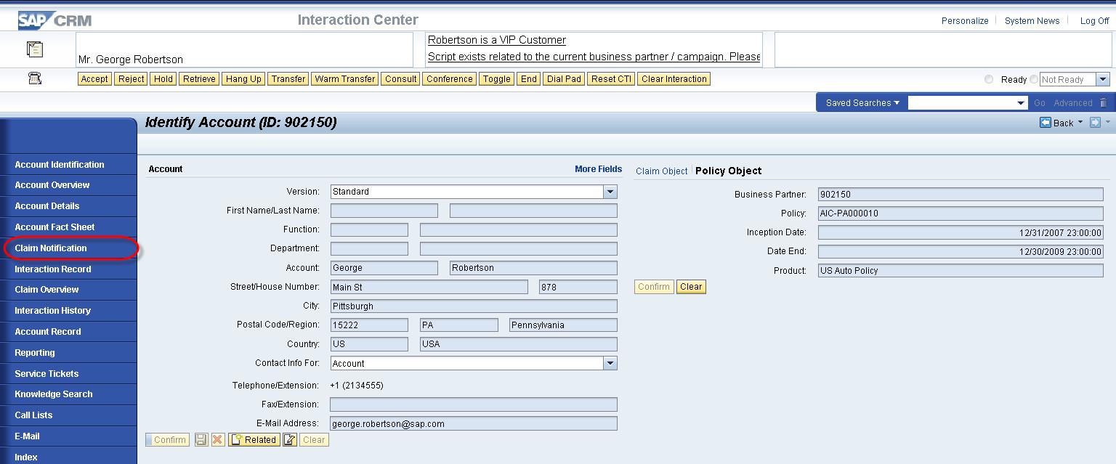Click the Retrieve button

[199, 79]
